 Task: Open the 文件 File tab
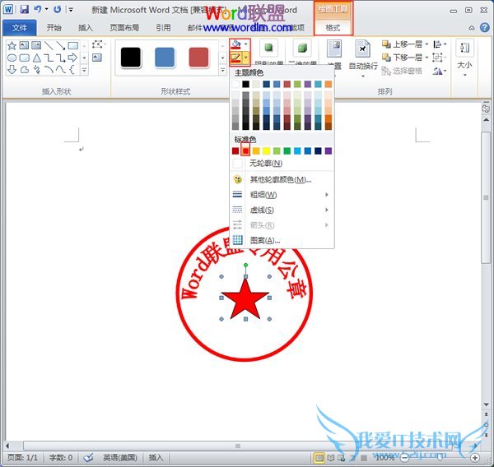[20, 28]
